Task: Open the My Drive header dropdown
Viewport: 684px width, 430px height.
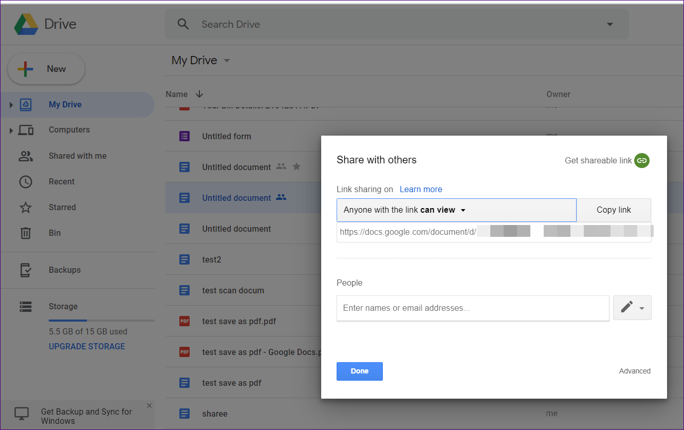Action: point(201,61)
